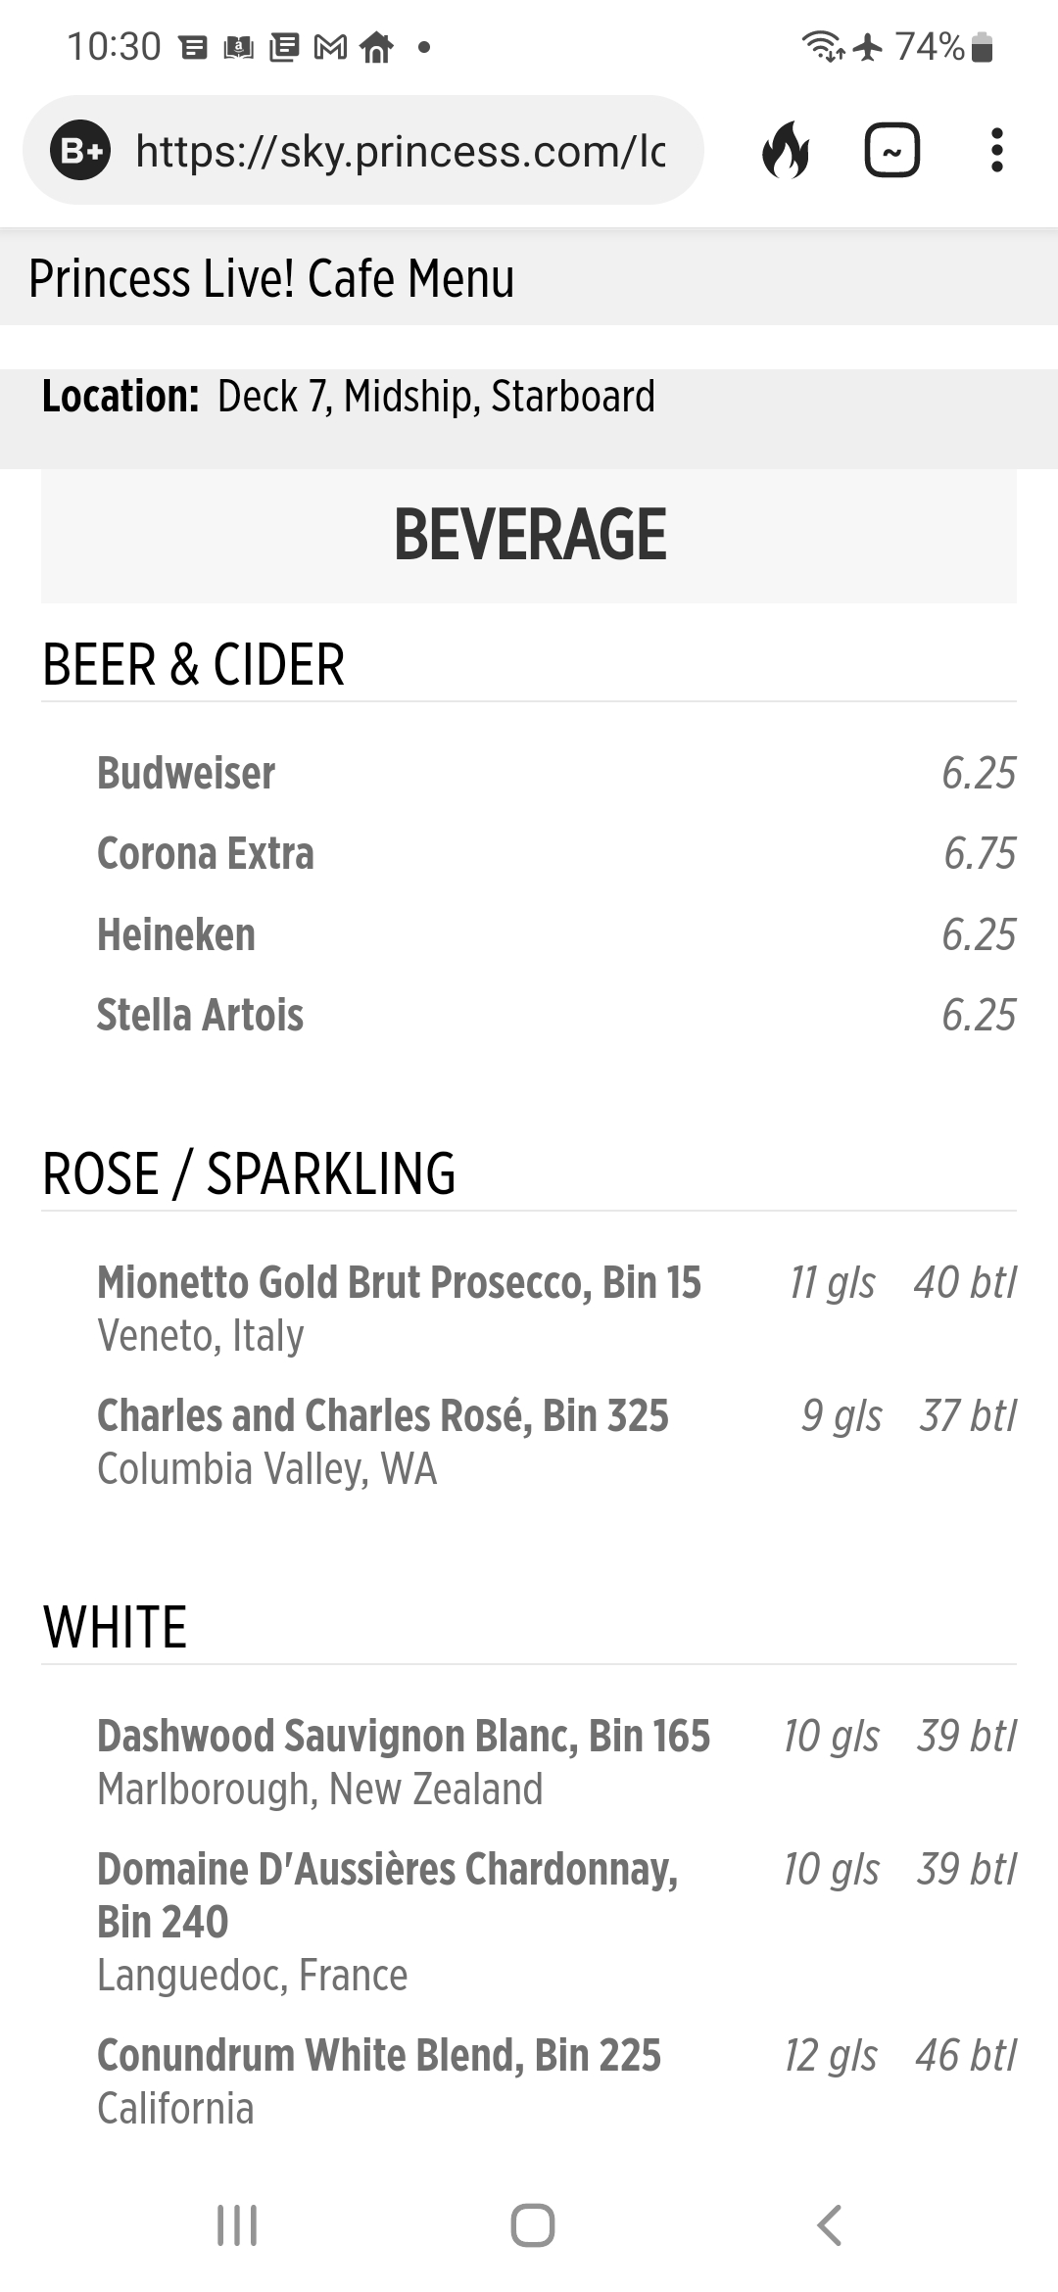
Task: Tap the airplane mode status icon
Action: click(x=867, y=46)
